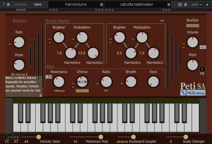Click the zoom minus icon

[x=202, y=5]
